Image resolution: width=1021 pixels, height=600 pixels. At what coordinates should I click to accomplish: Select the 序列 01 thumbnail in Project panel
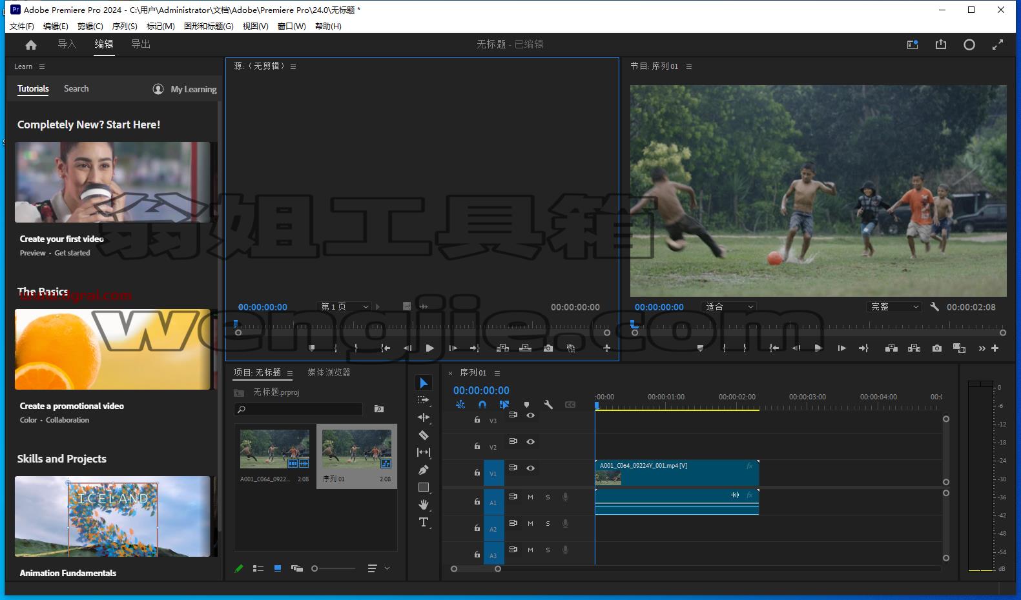coord(356,450)
